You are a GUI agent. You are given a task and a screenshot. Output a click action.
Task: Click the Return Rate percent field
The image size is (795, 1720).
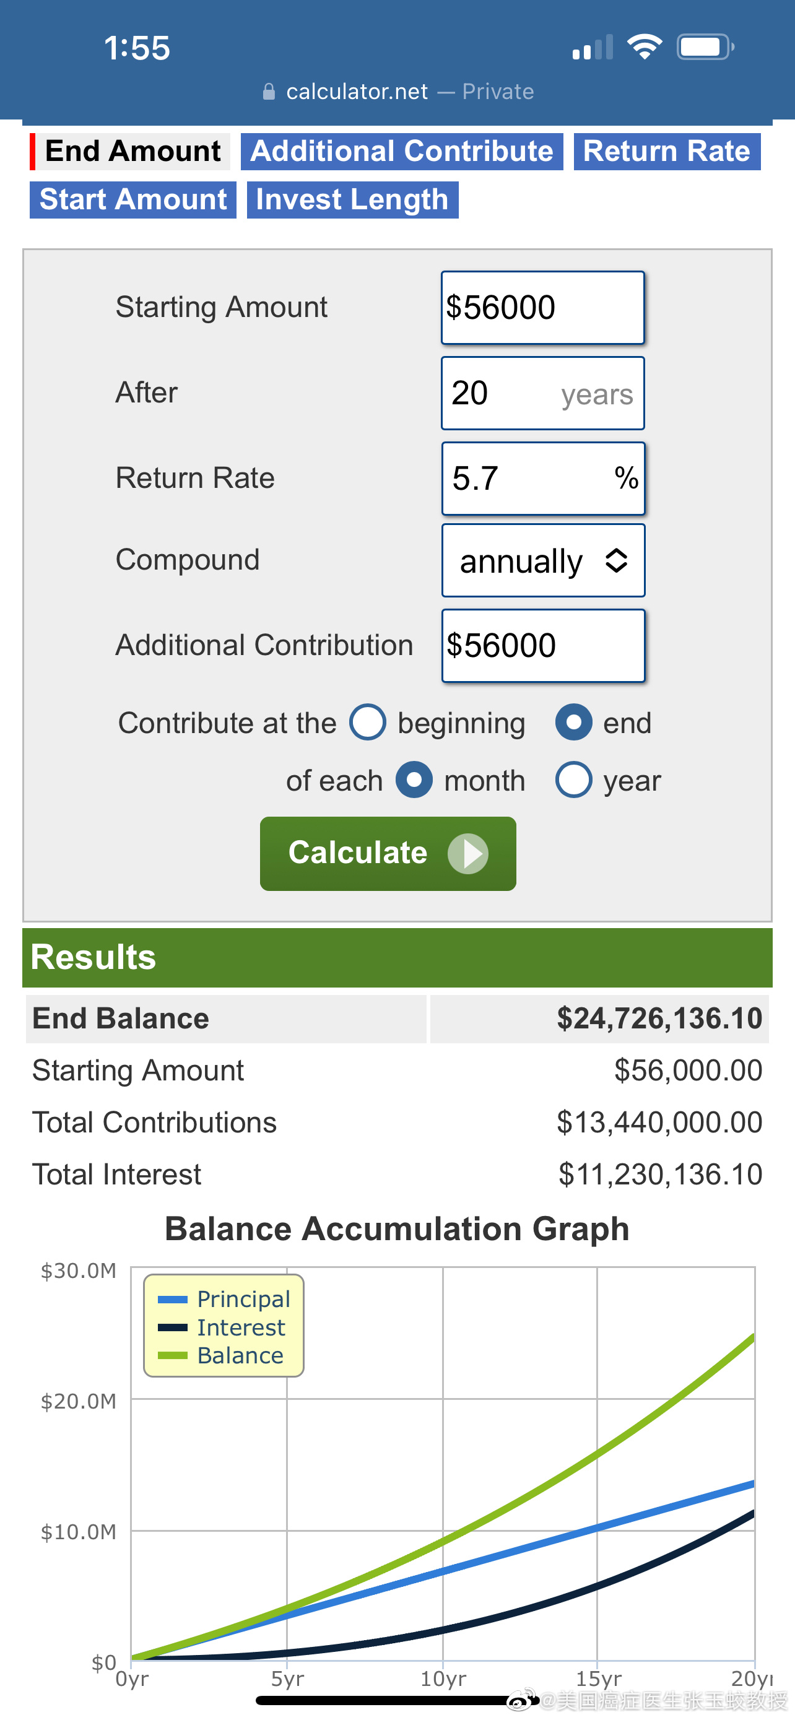click(544, 479)
